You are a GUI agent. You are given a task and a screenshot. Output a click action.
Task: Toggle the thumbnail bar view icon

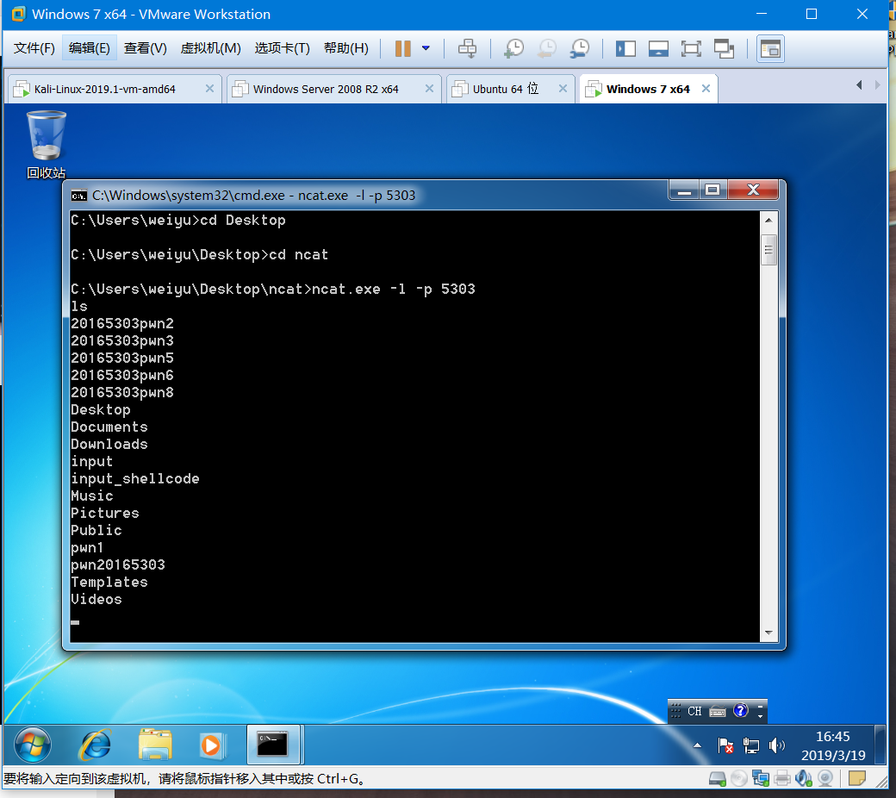[x=658, y=48]
